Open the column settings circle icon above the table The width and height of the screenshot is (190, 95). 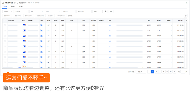[186, 16]
